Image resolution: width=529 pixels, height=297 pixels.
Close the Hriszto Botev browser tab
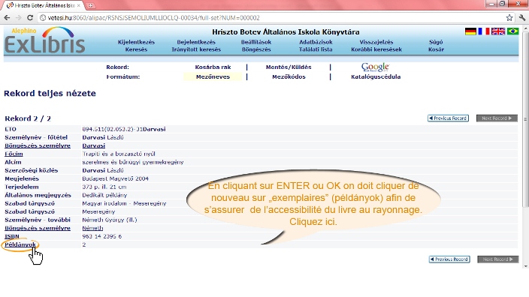(79, 5)
